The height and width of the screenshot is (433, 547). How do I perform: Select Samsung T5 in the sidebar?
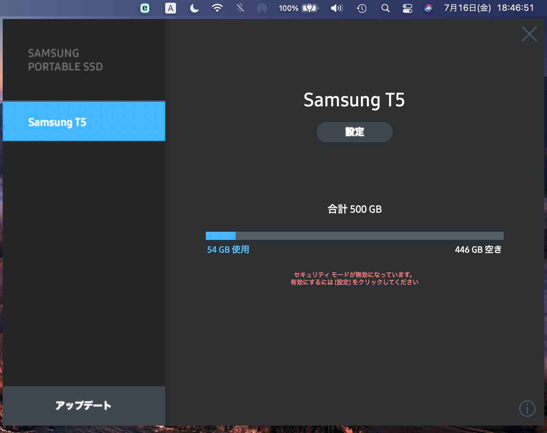coord(84,122)
